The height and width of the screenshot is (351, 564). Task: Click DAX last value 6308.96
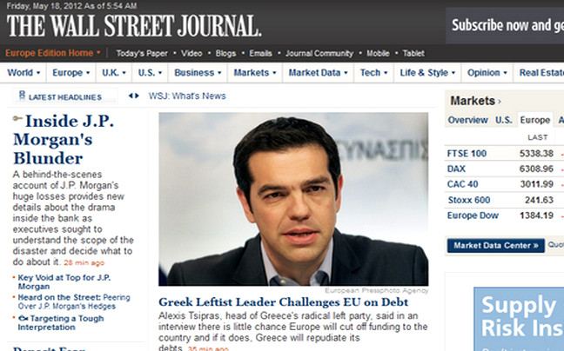(x=536, y=169)
